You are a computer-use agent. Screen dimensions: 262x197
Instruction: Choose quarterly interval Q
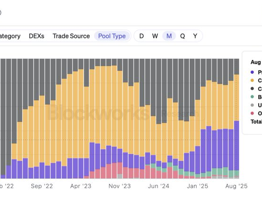[183, 36]
